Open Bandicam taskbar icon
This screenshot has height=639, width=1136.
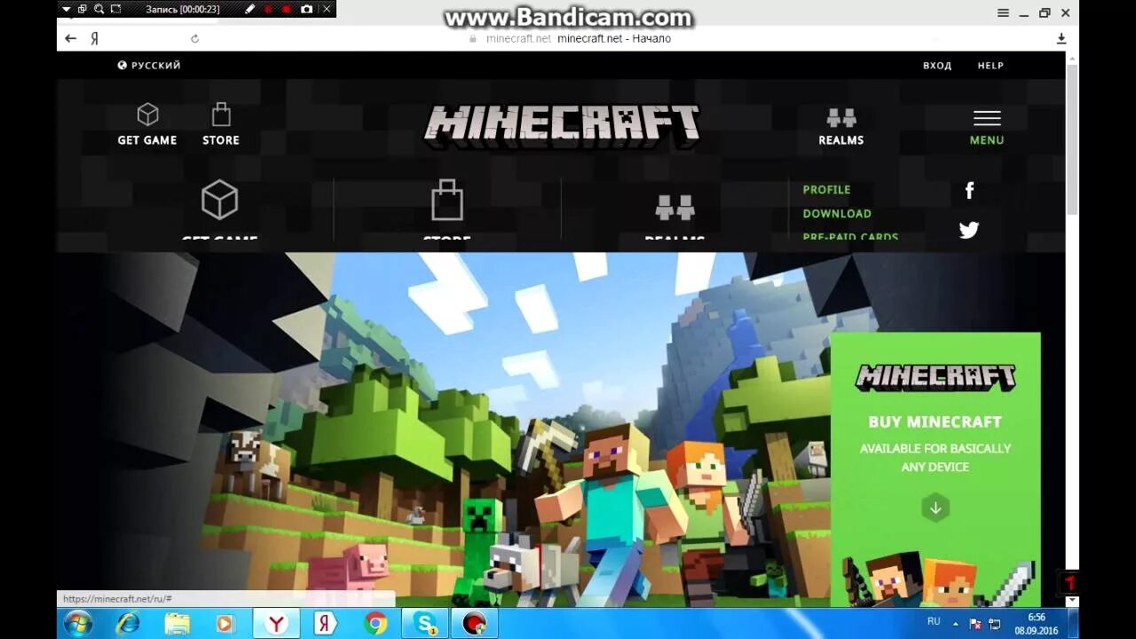tap(474, 624)
